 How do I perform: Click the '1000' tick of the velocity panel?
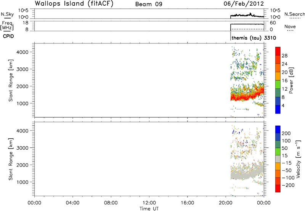click(x=22, y=182)
